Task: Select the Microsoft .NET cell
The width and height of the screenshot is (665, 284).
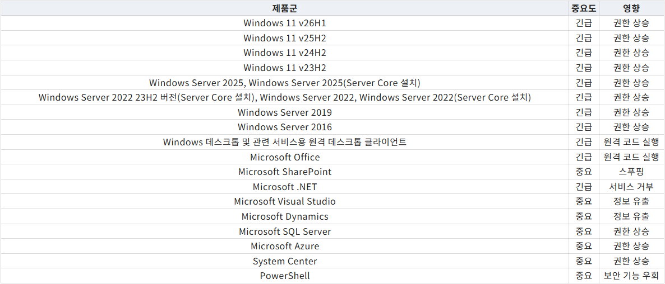Action: [x=285, y=186]
